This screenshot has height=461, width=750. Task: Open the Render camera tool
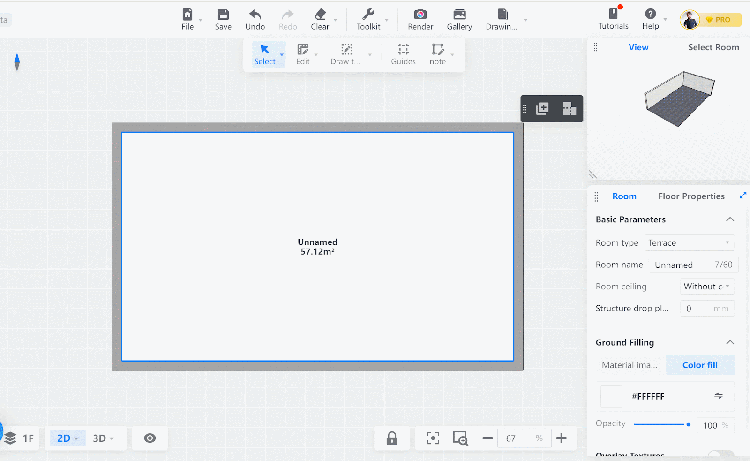[420, 20]
